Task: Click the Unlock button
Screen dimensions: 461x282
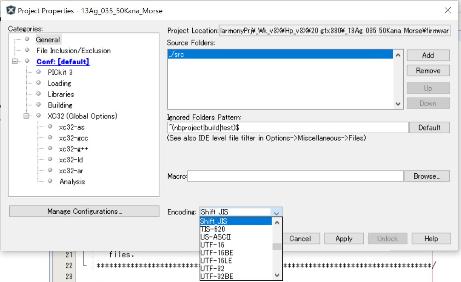Action: pos(387,238)
